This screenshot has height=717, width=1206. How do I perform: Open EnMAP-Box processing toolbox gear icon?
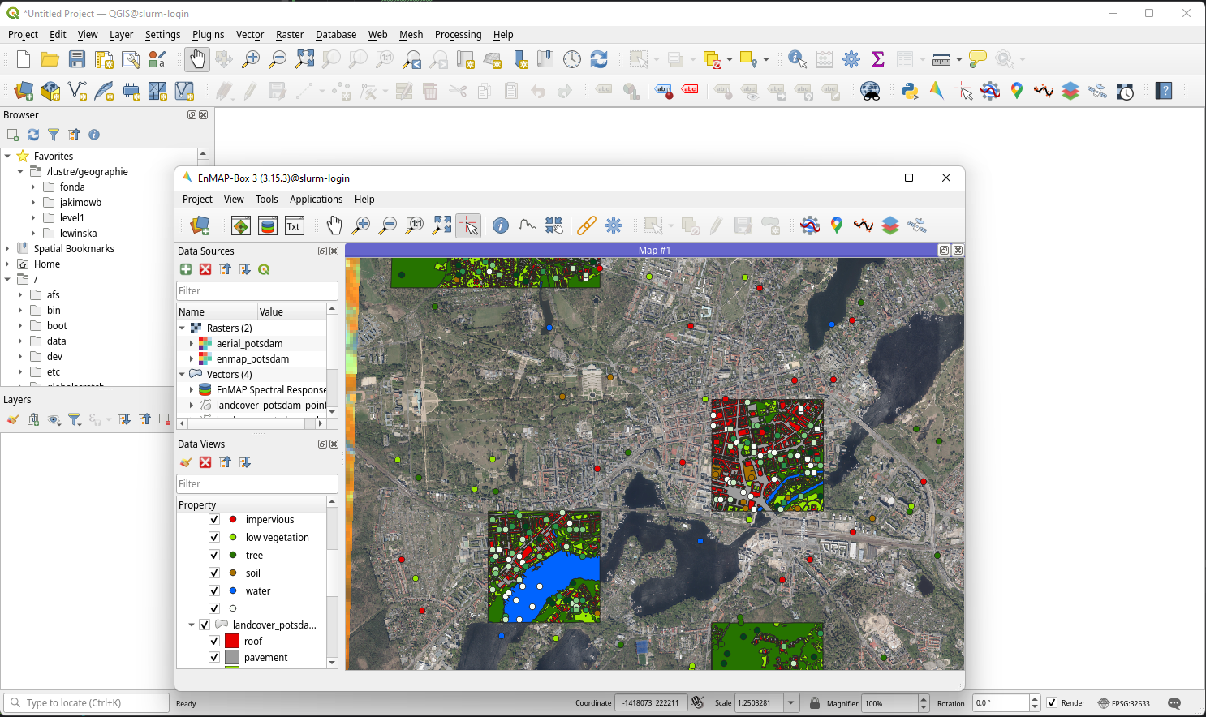pyautogui.click(x=614, y=225)
